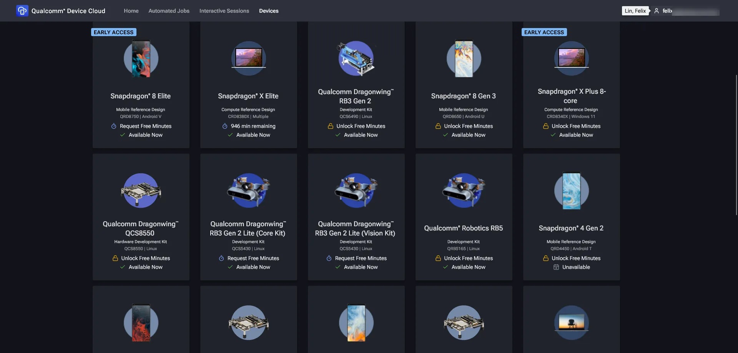Image resolution: width=738 pixels, height=353 pixels.
Task: Unlock Free Minutes for Snapdragon 4 Gen 2
Action: click(576, 258)
